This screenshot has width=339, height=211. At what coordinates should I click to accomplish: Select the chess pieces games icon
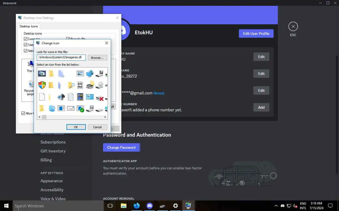click(61, 97)
